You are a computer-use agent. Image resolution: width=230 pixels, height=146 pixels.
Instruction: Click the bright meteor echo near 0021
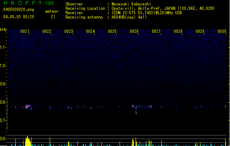(x=27, y=106)
